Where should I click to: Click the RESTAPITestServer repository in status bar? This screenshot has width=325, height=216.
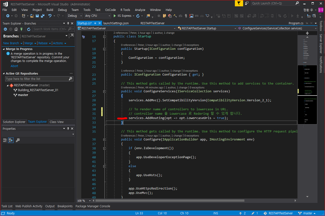pos(278,213)
